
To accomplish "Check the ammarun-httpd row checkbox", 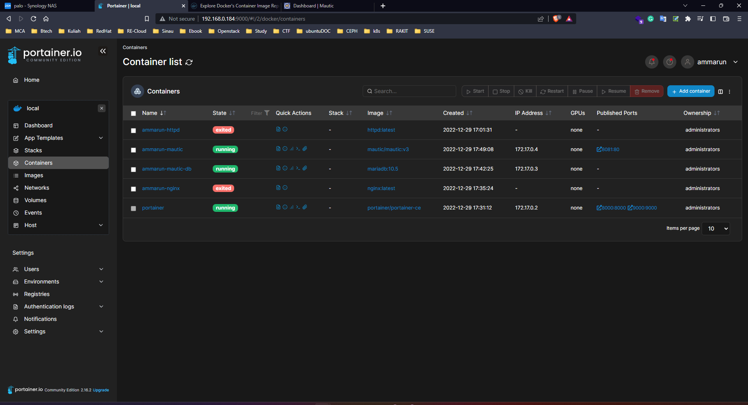I will (x=133, y=130).
